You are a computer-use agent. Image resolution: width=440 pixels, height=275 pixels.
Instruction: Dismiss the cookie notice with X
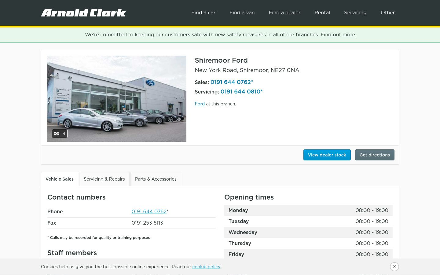point(394,267)
